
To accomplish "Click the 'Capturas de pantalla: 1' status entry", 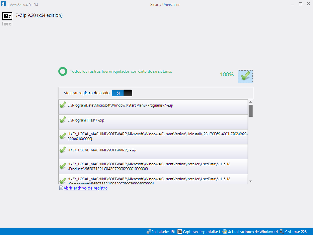I will (x=201, y=232).
